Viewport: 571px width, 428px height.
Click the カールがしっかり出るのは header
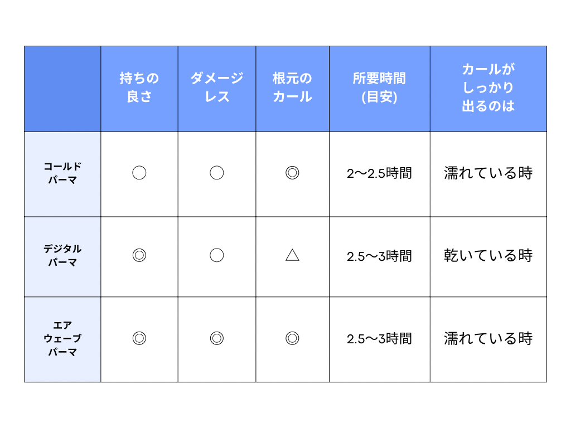tap(488, 89)
